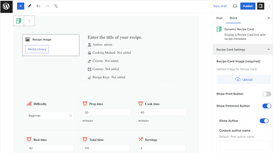Open the Media Library button
This screenshot has height=153, width=273.
[37, 49]
